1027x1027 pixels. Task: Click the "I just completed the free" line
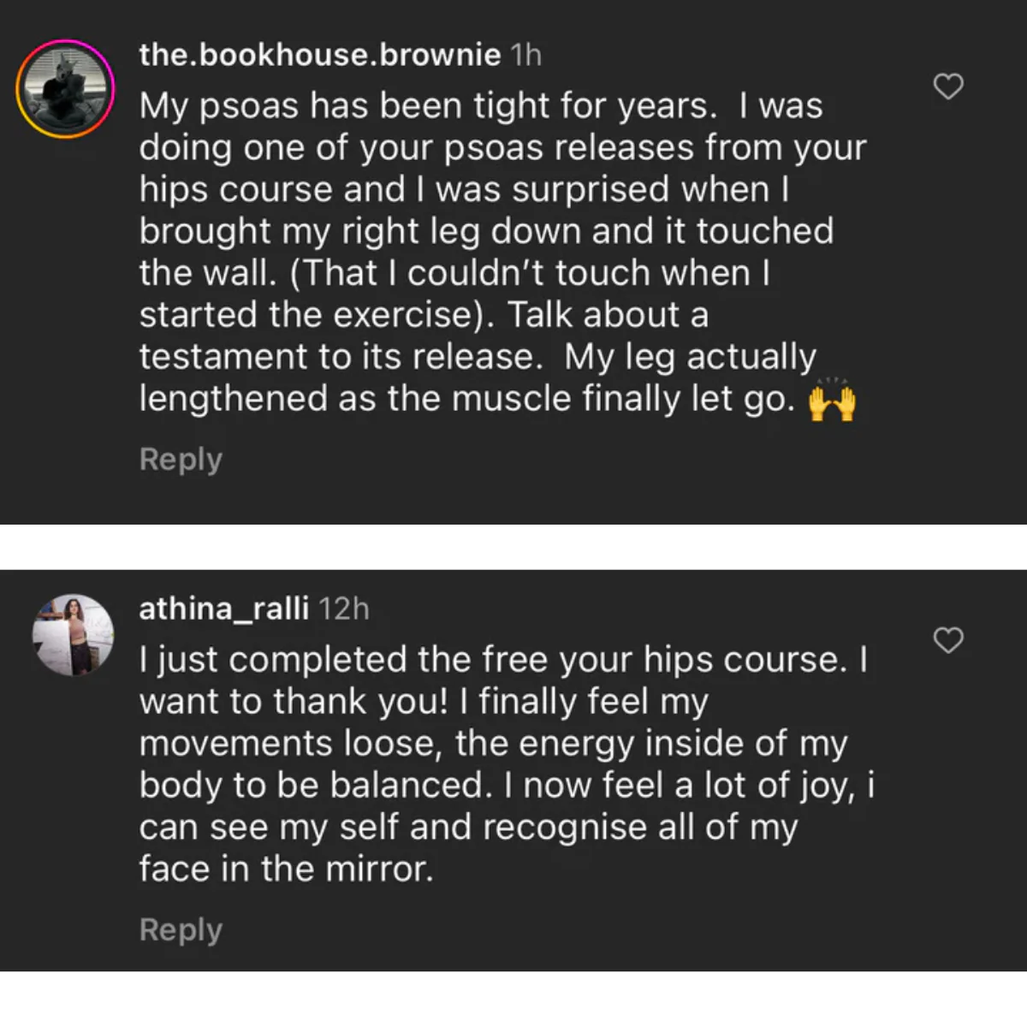[x=503, y=660]
